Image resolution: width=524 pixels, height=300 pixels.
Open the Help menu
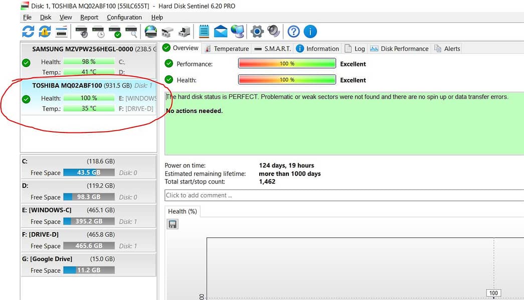[157, 17]
